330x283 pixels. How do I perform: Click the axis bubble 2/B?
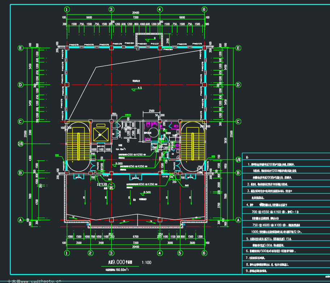pos(21,144)
